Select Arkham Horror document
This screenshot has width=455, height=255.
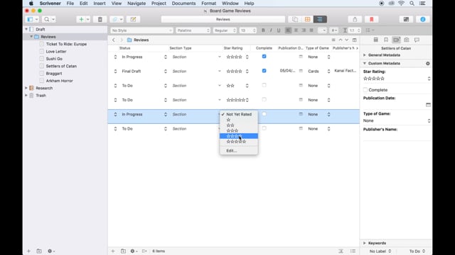click(x=59, y=81)
